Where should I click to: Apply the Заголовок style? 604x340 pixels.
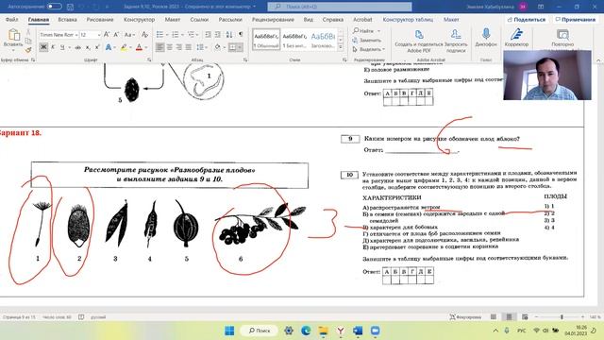click(x=323, y=40)
